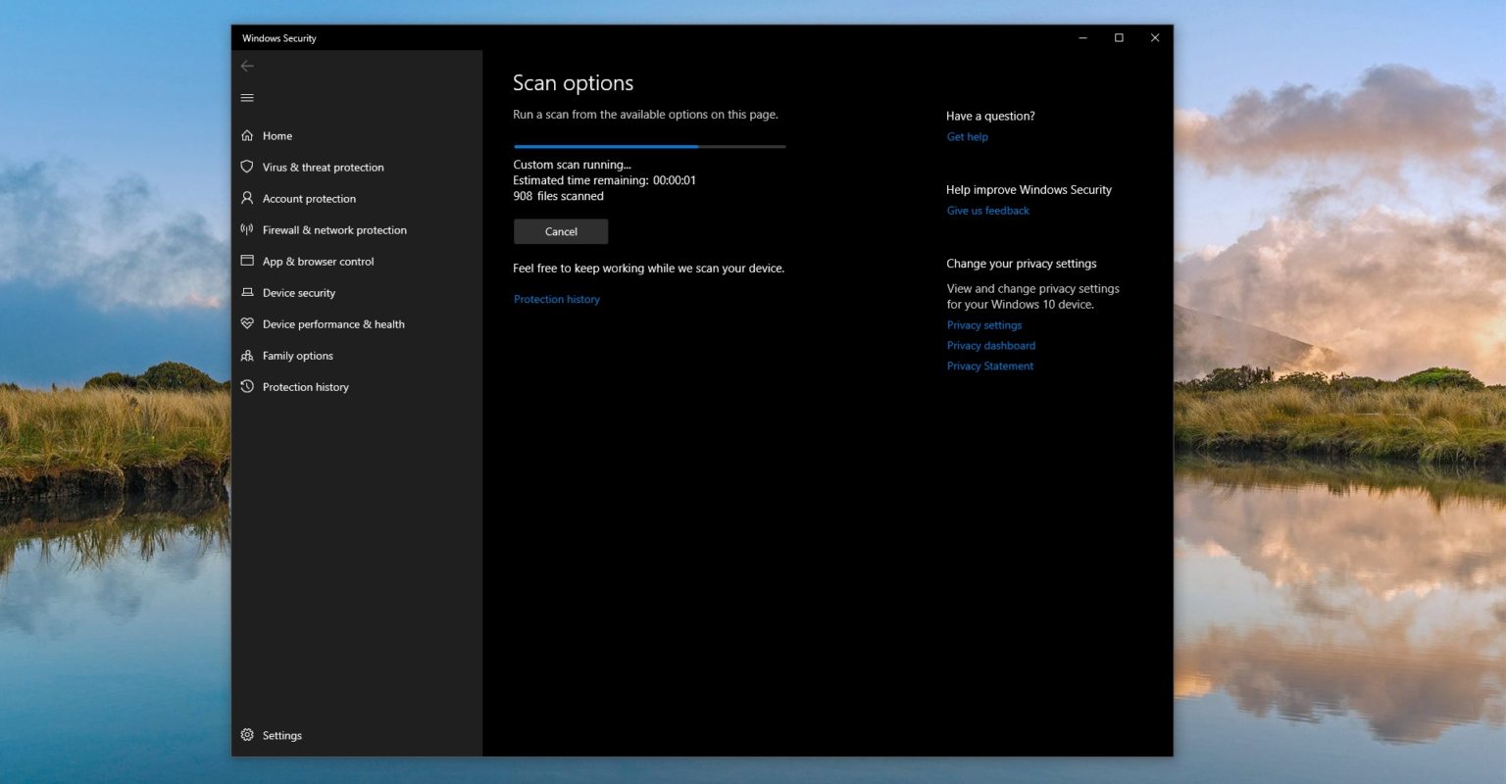Open Account protection settings
1506x784 pixels.
[x=309, y=198]
